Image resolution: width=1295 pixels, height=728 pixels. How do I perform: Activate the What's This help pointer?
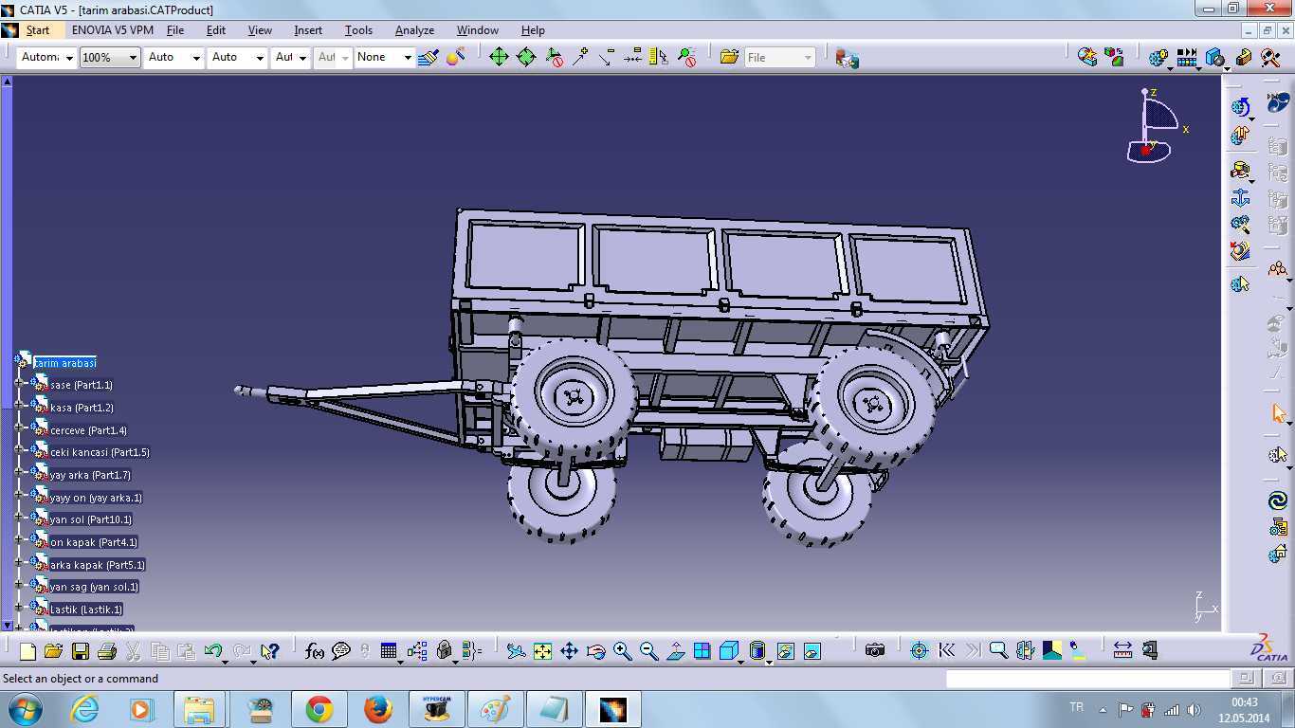tap(270, 651)
